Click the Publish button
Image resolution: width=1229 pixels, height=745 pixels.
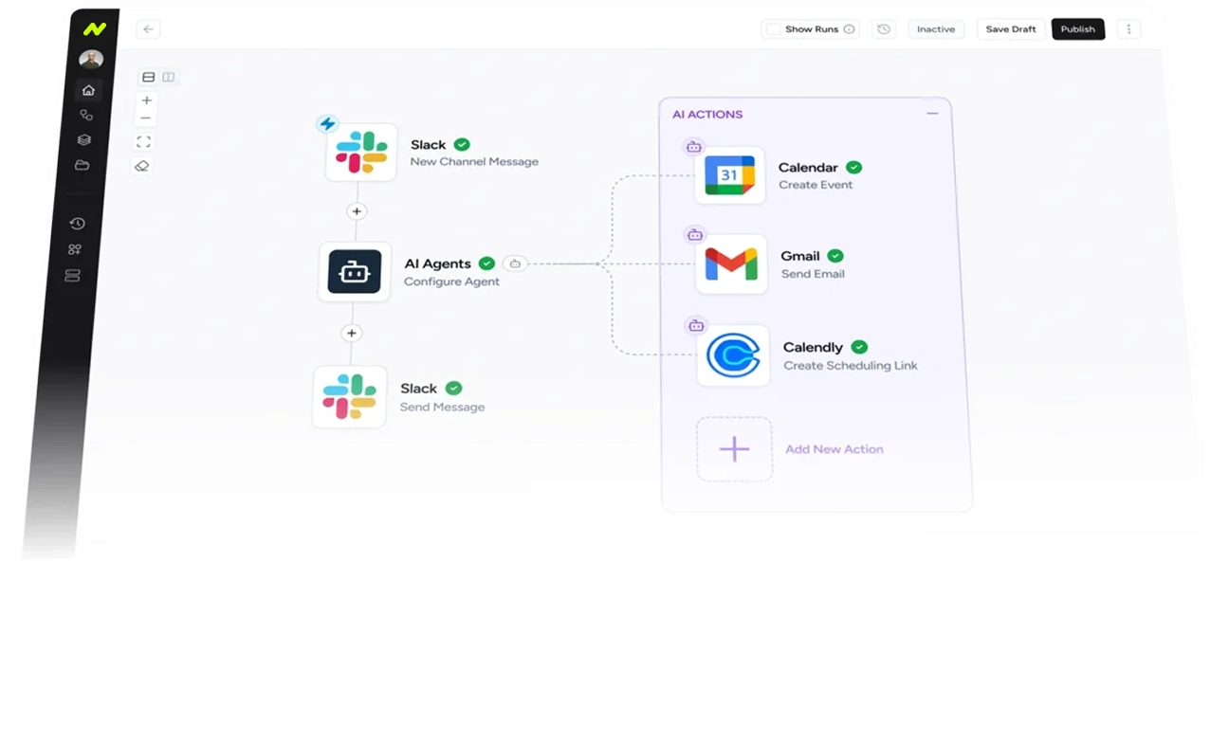(1077, 29)
